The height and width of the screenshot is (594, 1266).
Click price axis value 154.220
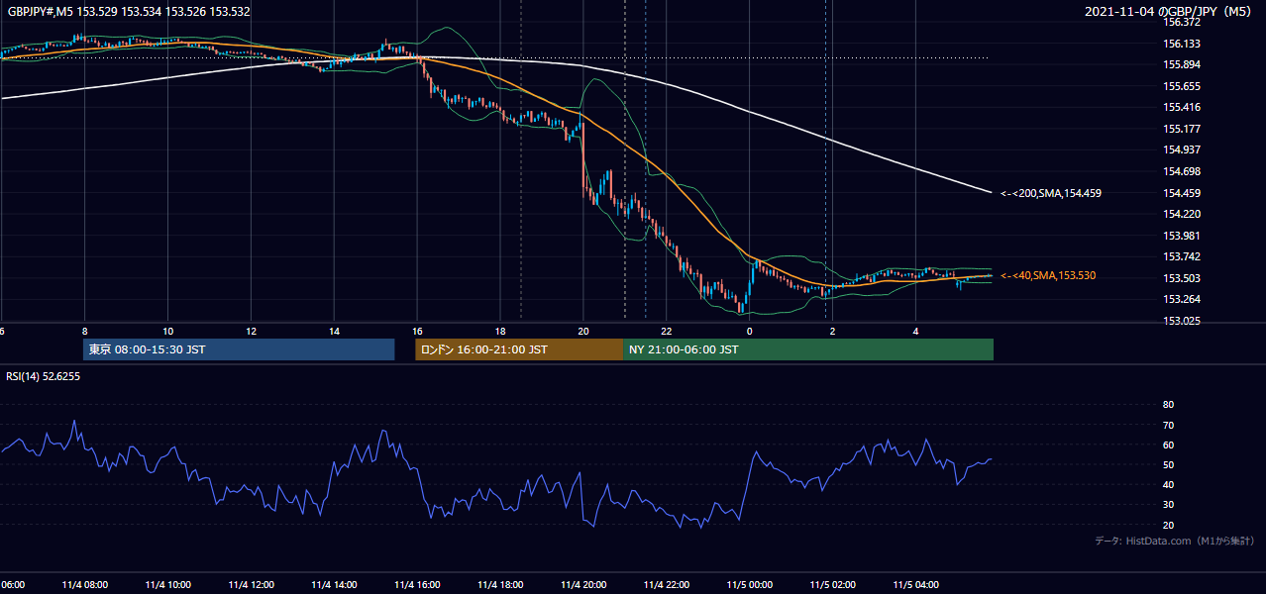(1182, 214)
